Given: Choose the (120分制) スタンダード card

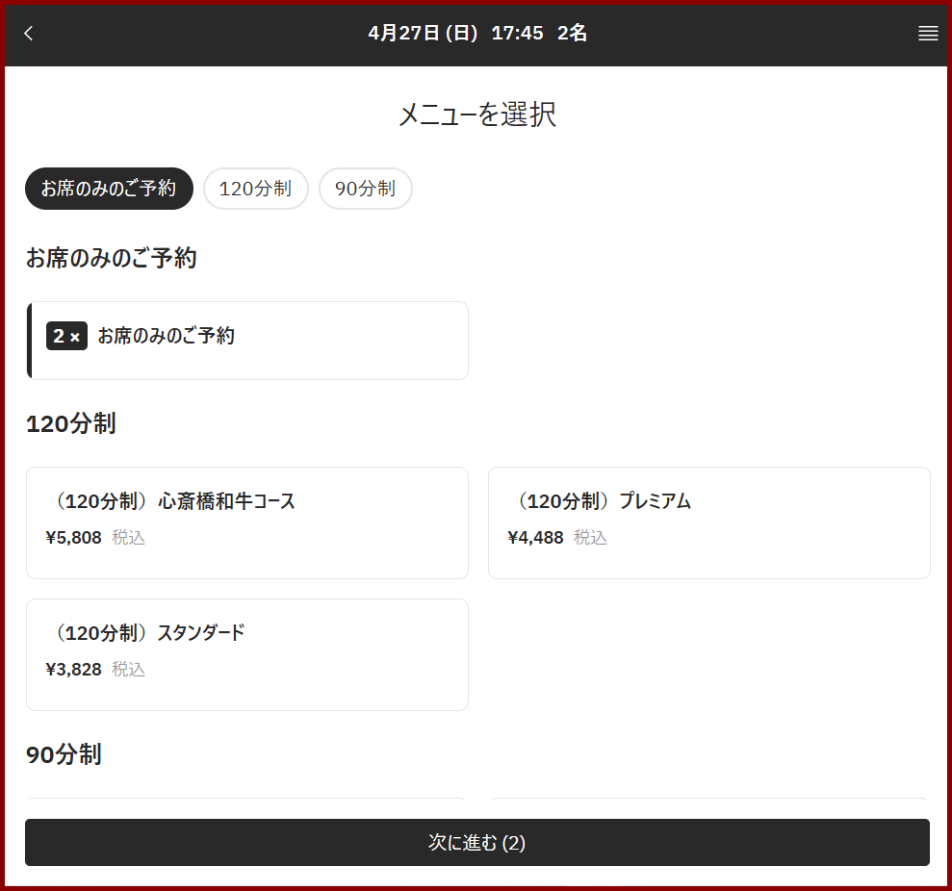Looking at the screenshot, I should (247, 654).
